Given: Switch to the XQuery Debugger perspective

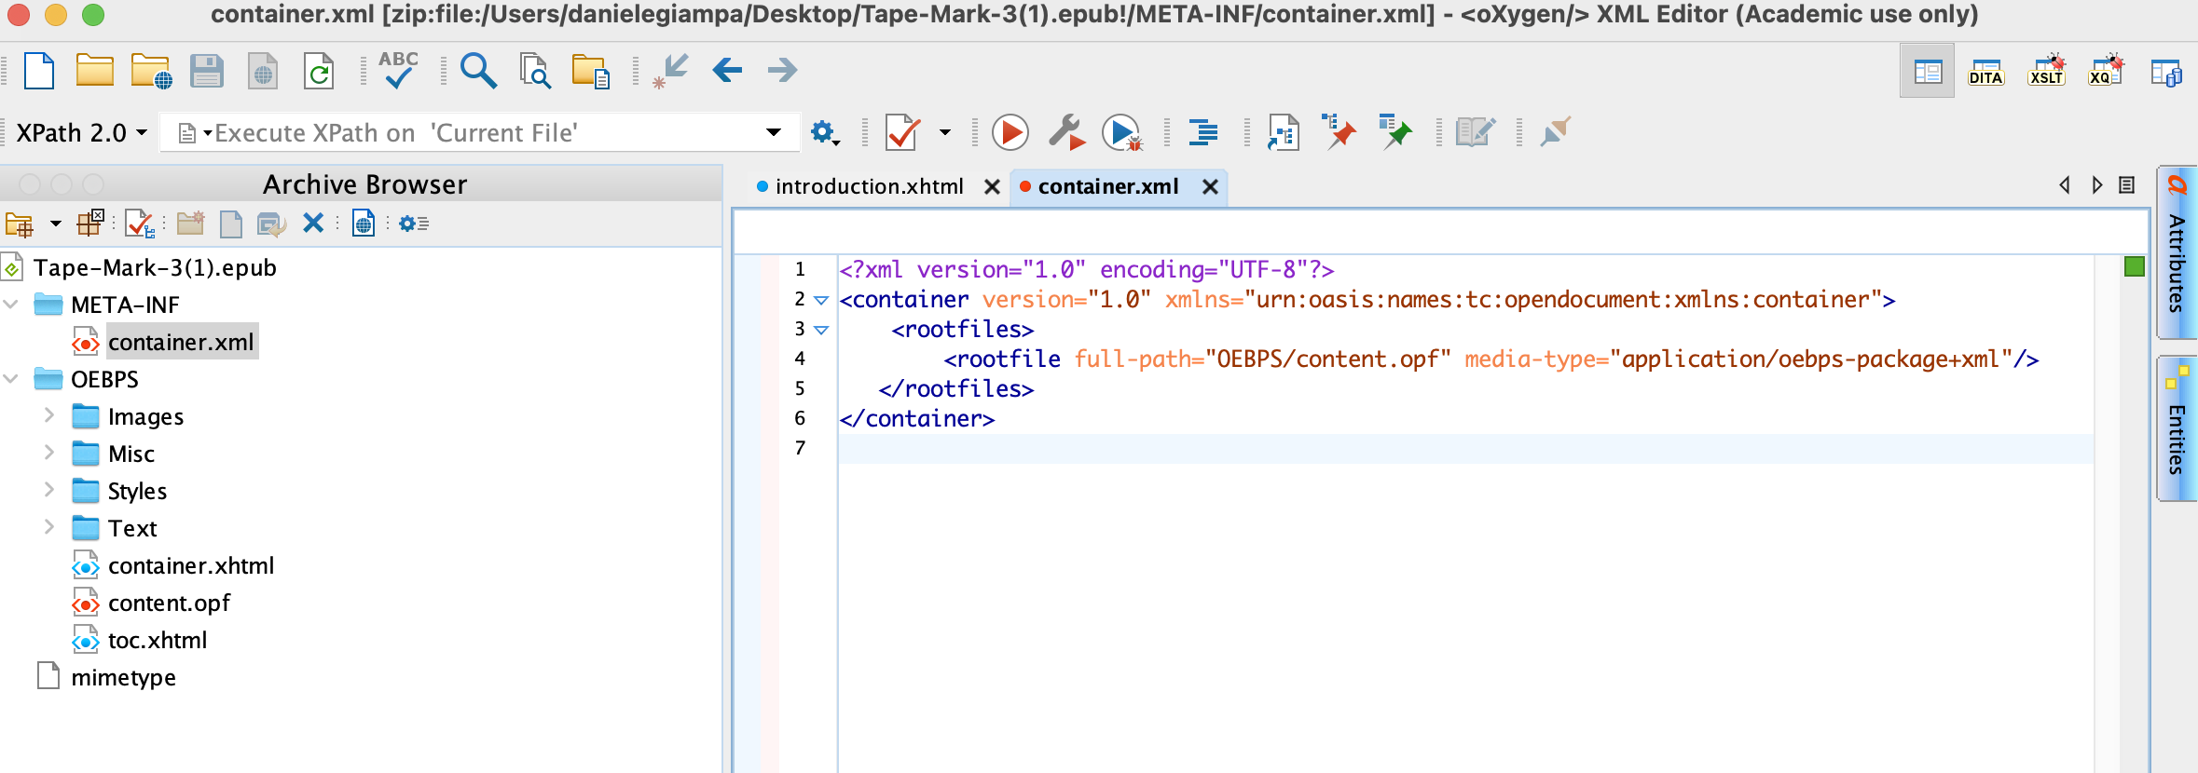Looking at the screenshot, I should click(2106, 70).
